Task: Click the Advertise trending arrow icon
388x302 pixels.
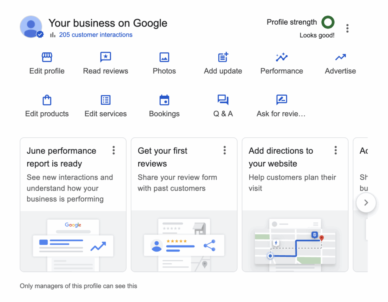Action: pyautogui.click(x=340, y=57)
